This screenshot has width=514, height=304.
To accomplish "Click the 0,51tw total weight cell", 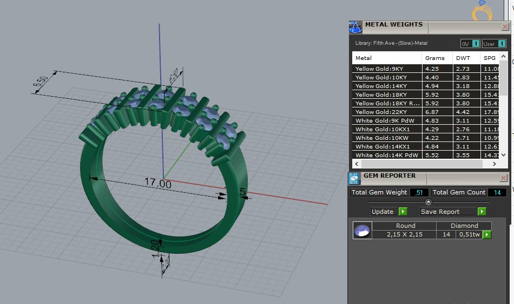I will click(470, 235).
